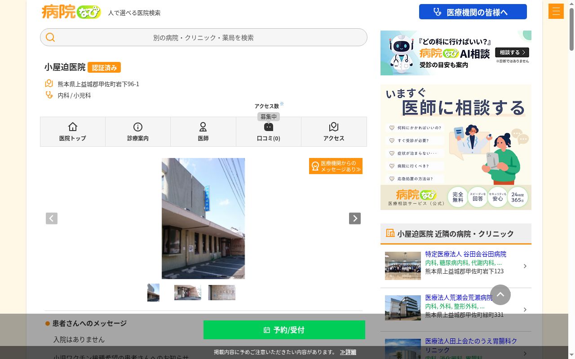Click the person icon above 医師
The width and height of the screenshot is (575, 359).
[x=203, y=127]
